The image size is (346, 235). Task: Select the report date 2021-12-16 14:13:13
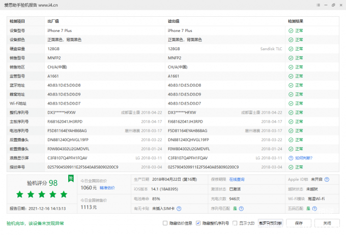click(47, 209)
